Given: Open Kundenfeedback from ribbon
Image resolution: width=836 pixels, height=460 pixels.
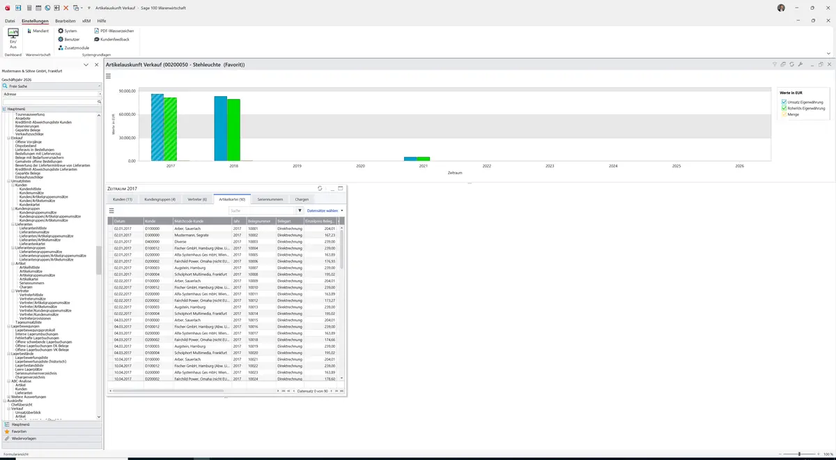Looking at the screenshot, I should coord(111,39).
